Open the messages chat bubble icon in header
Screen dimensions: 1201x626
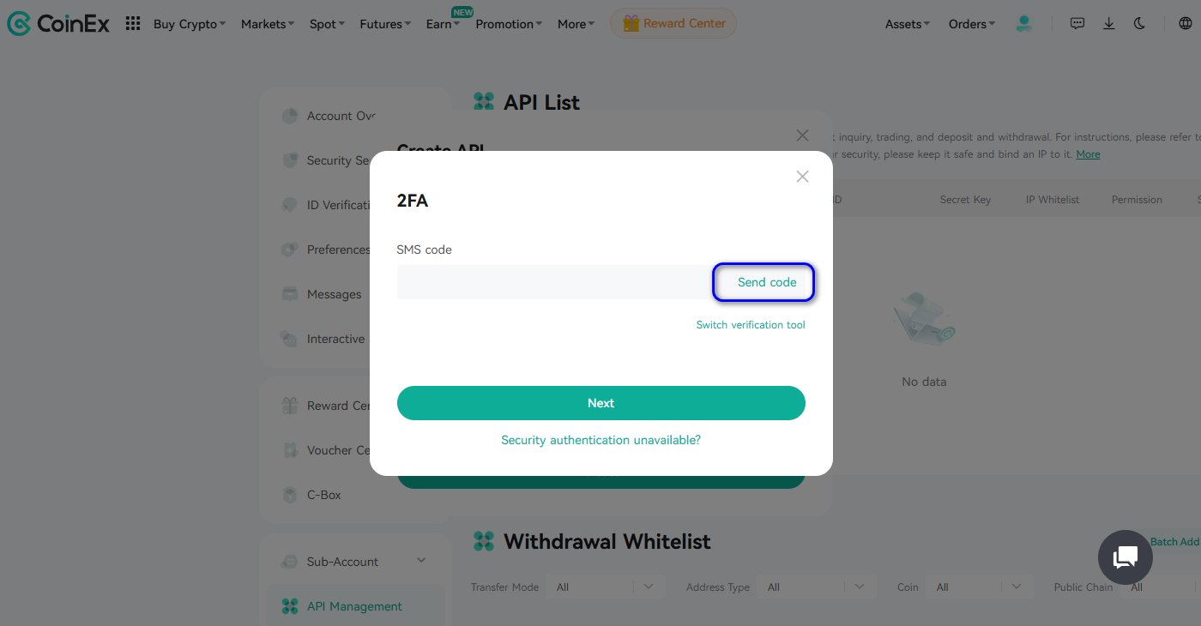click(1077, 24)
